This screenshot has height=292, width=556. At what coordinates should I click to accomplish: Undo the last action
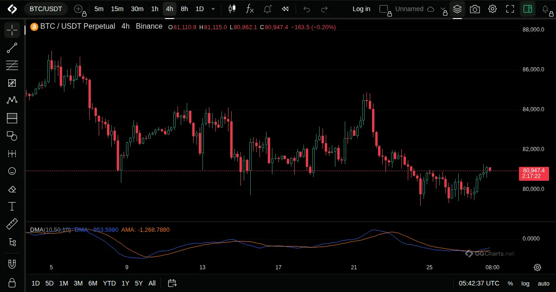pyautogui.click(x=306, y=9)
